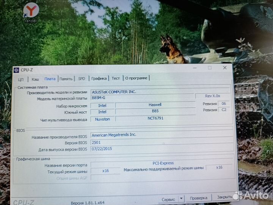The width and height of the screenshot is (273, 205).
Task: Click the Intel value in the Набор микросхем row
Action: tap(102, 106)
